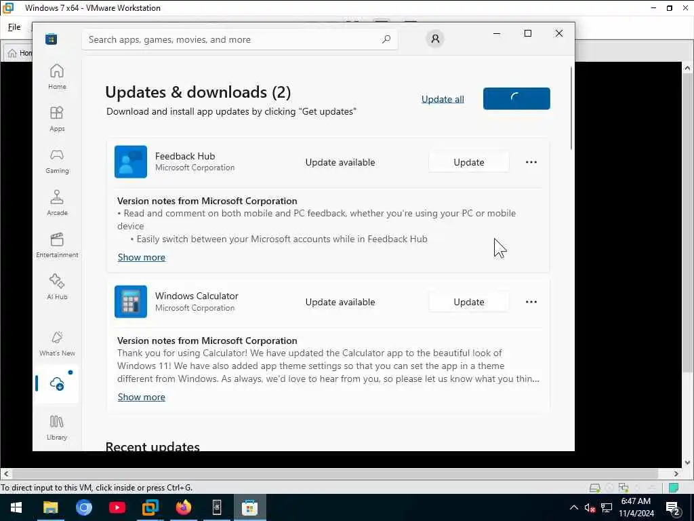Click the Update all link
Screen dimensions: 694x521
click(x=443, y=99)
